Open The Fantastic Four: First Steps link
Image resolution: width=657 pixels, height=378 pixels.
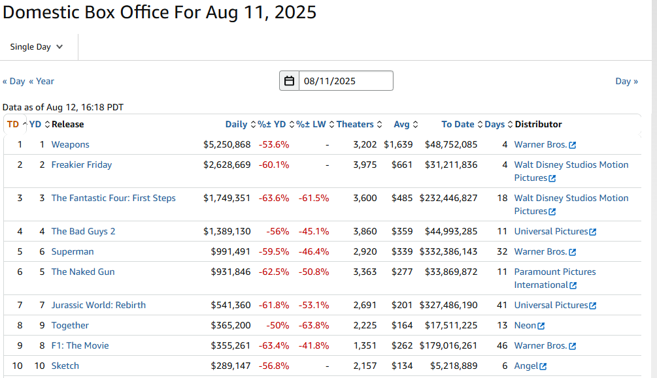(114, 198)
